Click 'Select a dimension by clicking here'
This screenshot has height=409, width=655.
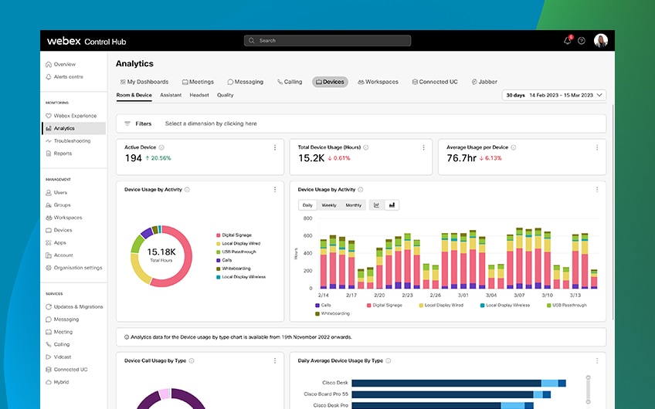pos(211,123)
